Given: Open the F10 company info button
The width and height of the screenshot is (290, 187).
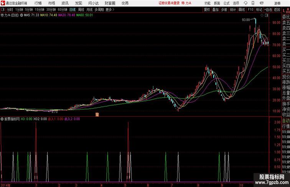Looking at the screenshot, I should [250, 10].
